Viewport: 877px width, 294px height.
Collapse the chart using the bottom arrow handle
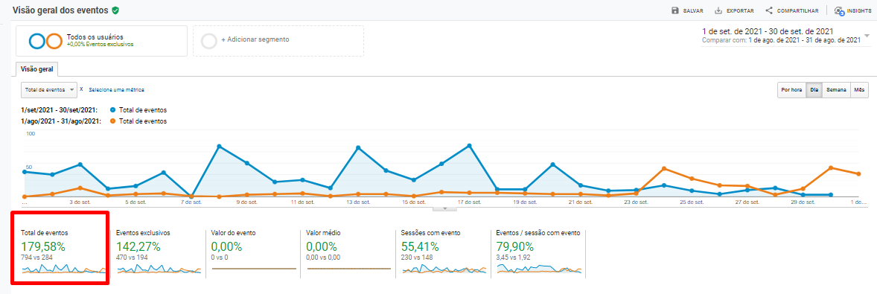[x=445, y=208]
